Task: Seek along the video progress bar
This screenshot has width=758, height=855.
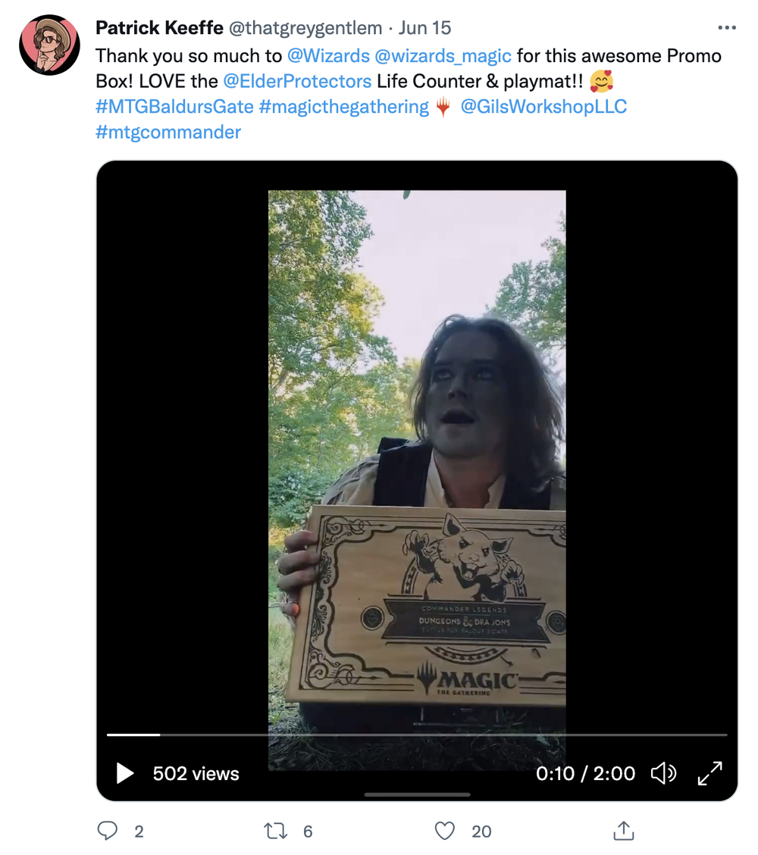Action: click(x=417, y=735)
